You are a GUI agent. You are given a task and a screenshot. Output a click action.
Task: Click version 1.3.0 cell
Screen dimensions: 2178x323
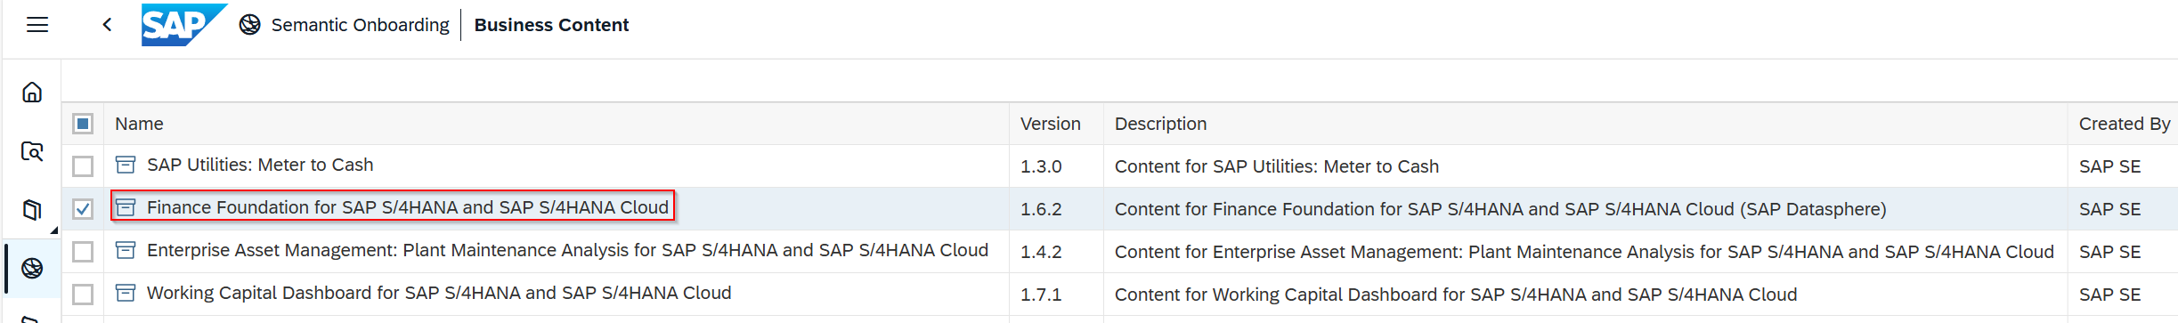pyautogui.click(x=1041, y=166)
